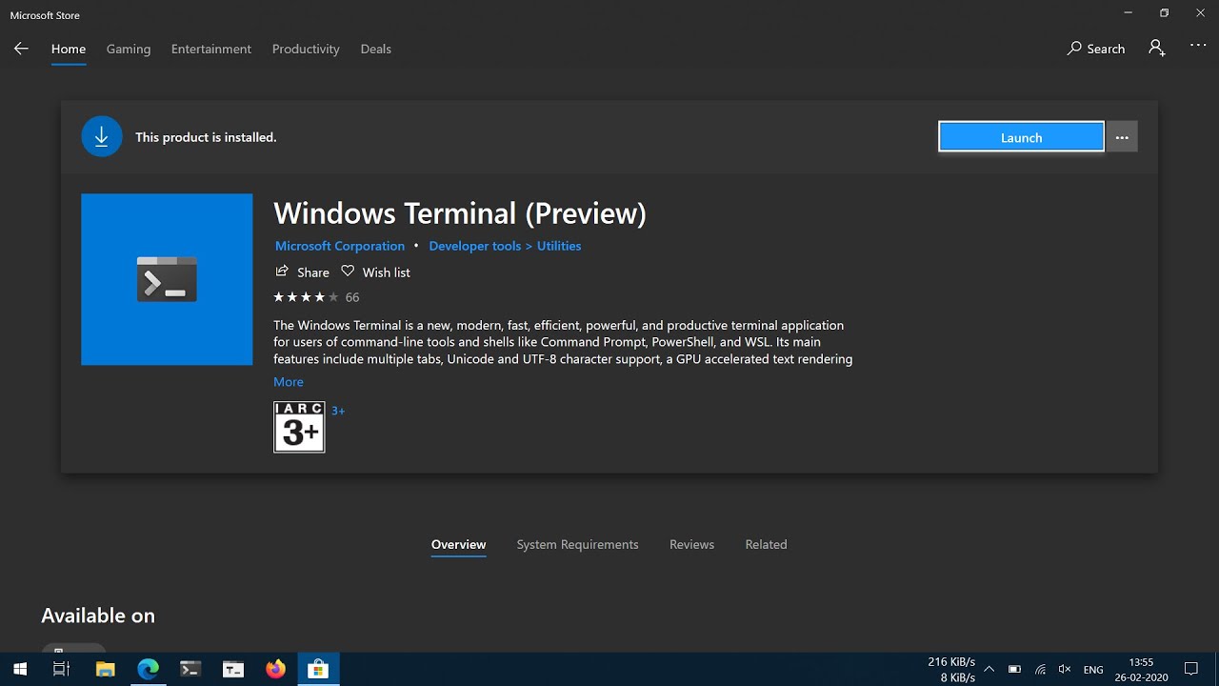The width and height of the screenshot is (1219, 686).
Task: Switch ENG input language
Action: coord(1093,670)
